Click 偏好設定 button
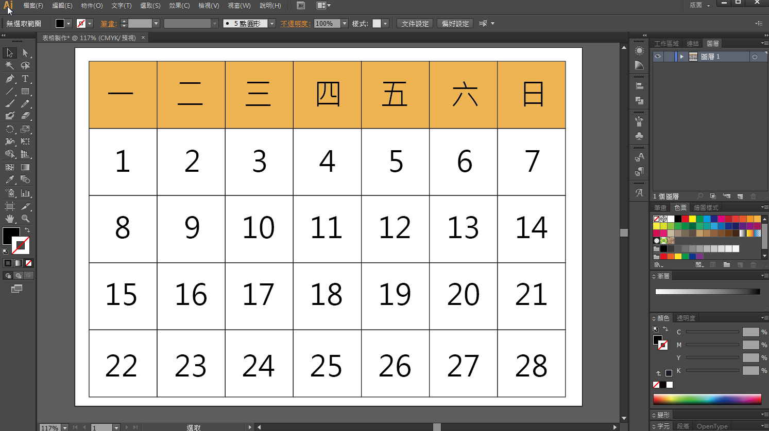The height and width of the screenshot is (431, 769). pos(455,24)
